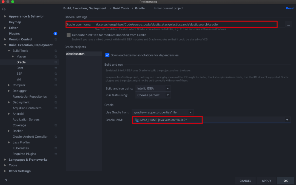Collapse the Build Tools node
This screenshot has width=296, height=185.
(9, 51)
